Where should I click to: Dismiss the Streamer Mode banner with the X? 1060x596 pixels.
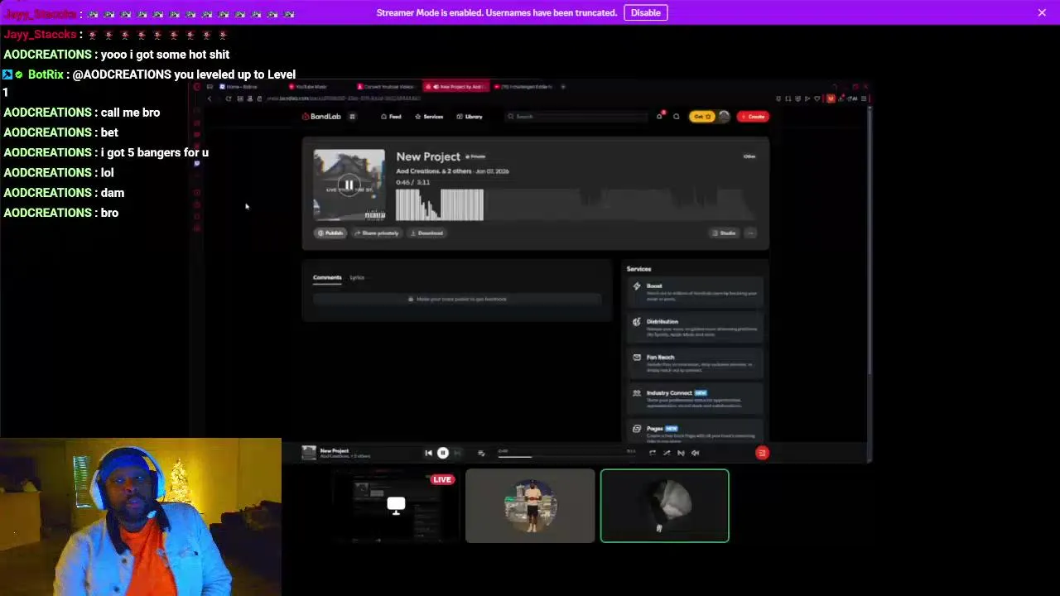[1042, 12]
